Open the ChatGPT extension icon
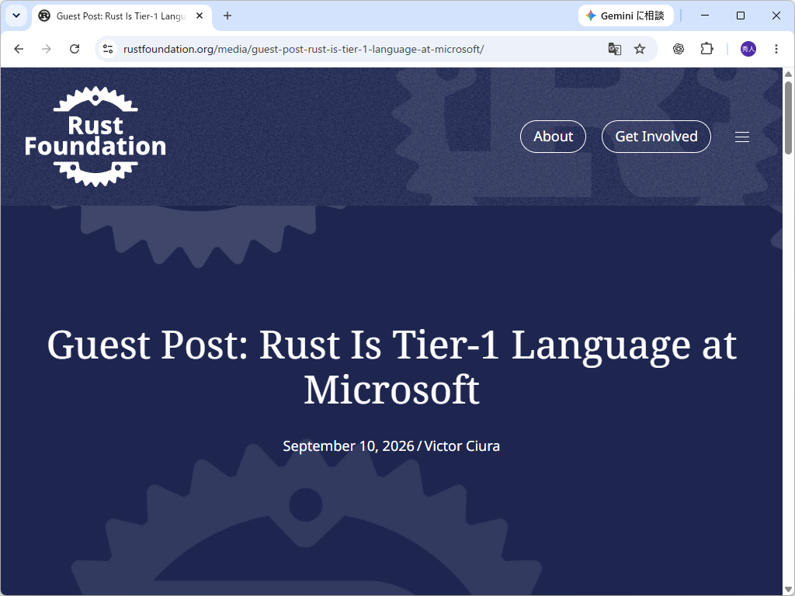The height and width of the screenshot is (596, 795). pyautogui.click(x=679, y=49)
